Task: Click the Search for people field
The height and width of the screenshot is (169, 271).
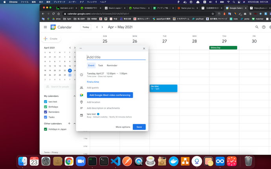Action: (x=60, y=87)
